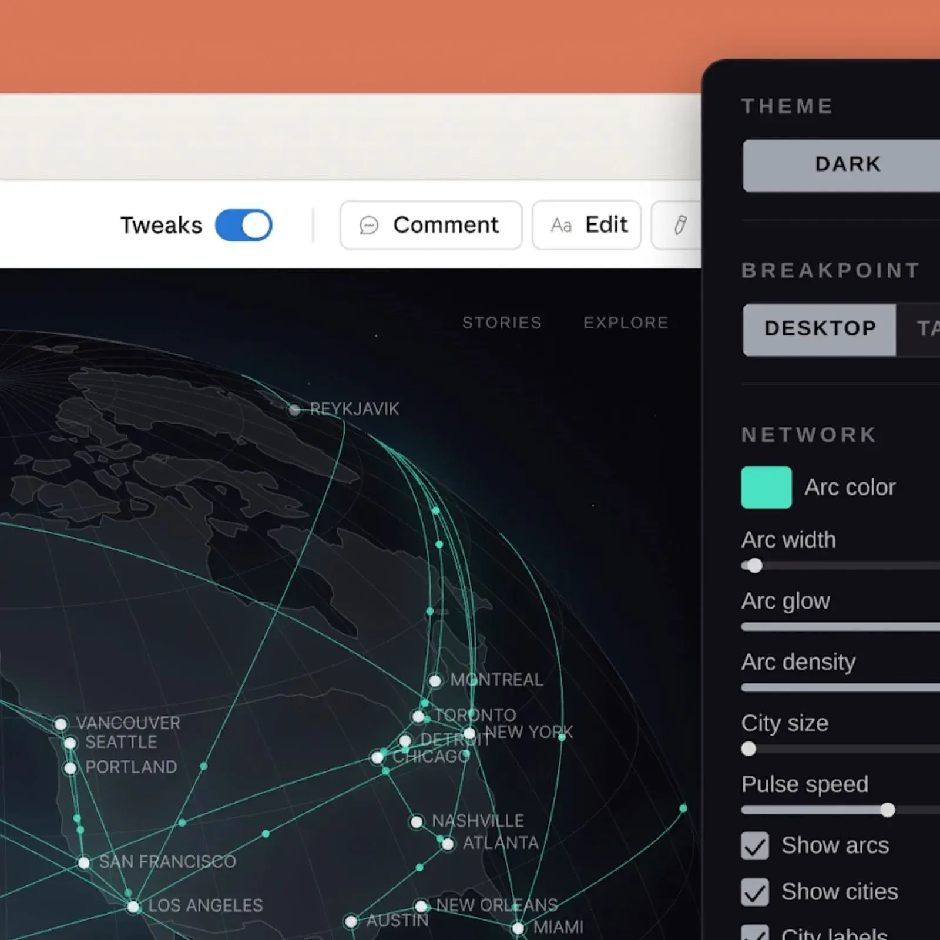Uncheck the Show cities checkbox
This screenshot has height=940, width=940.
point(755,892)
